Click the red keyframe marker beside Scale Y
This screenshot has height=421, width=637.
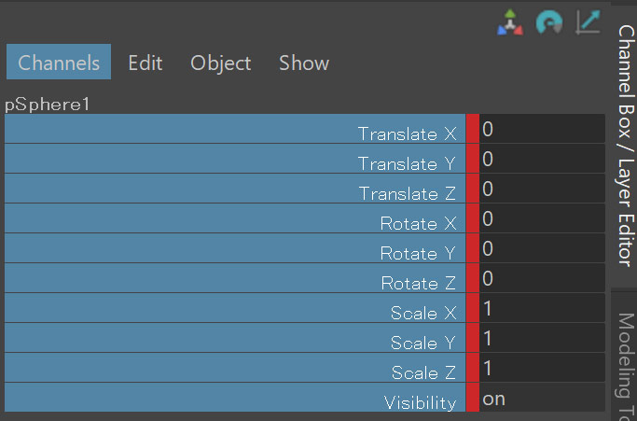point(472,339)
